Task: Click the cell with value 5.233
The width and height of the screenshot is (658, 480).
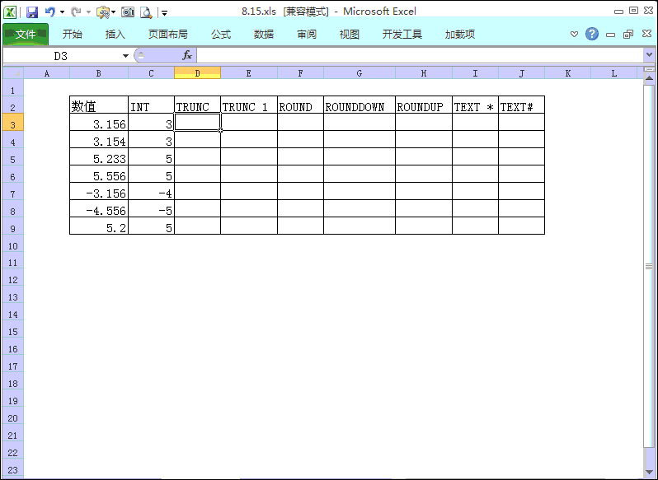Action: 99,156
